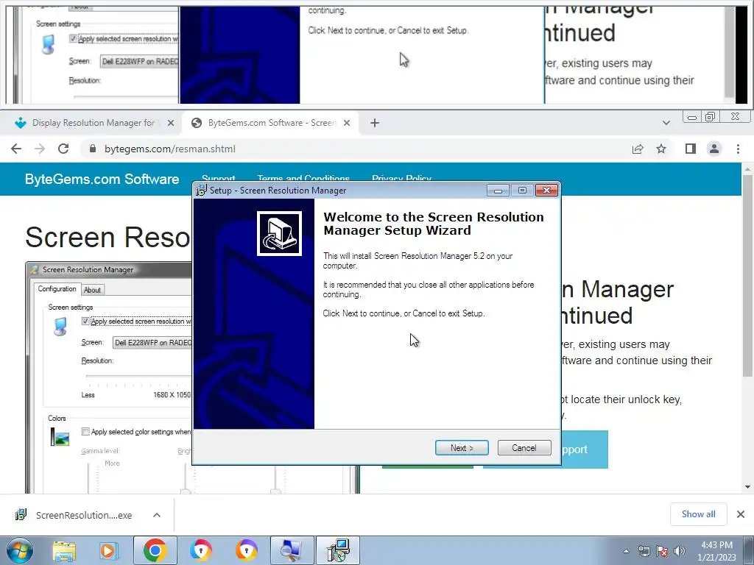
Task: Open Privacy Policy nav link
Action: [x=401, y=179]
